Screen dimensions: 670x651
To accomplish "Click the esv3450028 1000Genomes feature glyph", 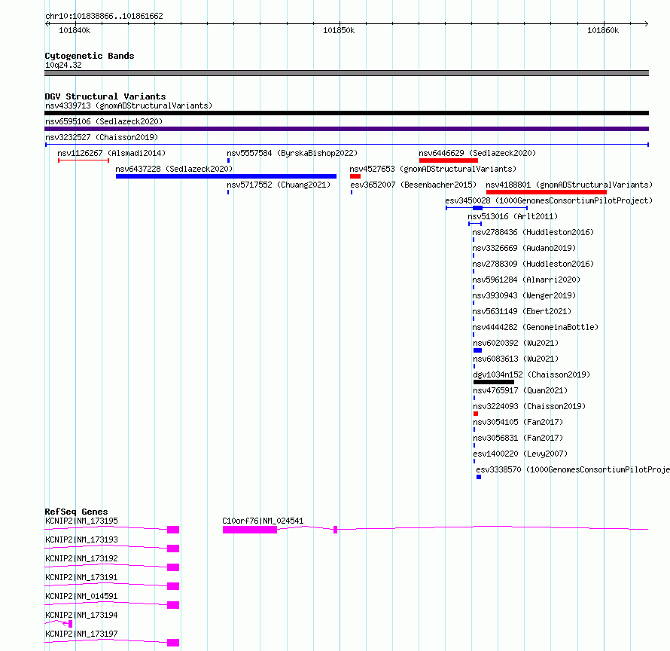I will click(x=486, y=208).
